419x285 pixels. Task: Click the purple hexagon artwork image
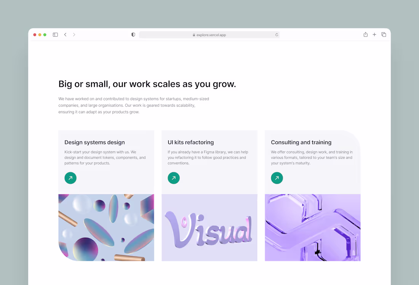coord(312,227)
